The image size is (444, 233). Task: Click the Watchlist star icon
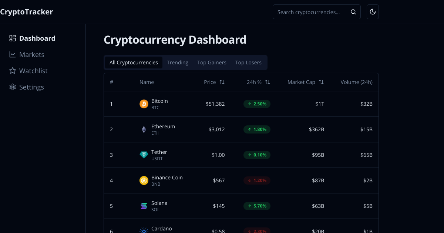(12, 71)
